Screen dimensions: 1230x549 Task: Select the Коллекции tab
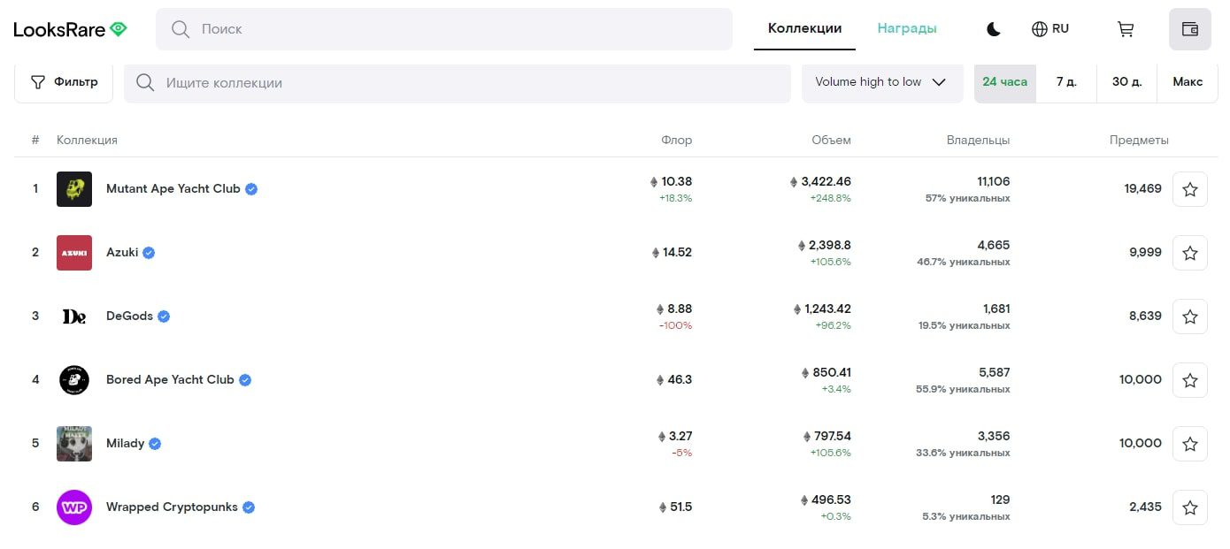click(803, 28)
